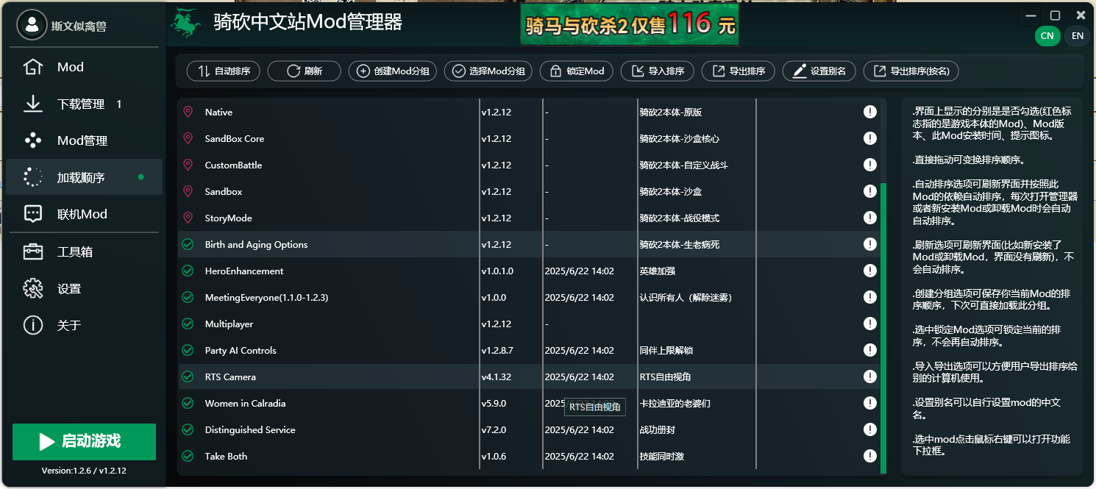Screen dimensions: 1096x489
Task: Open 联机Mod from the sidebar
Action: pyautogui.click(x=82, y=214)
